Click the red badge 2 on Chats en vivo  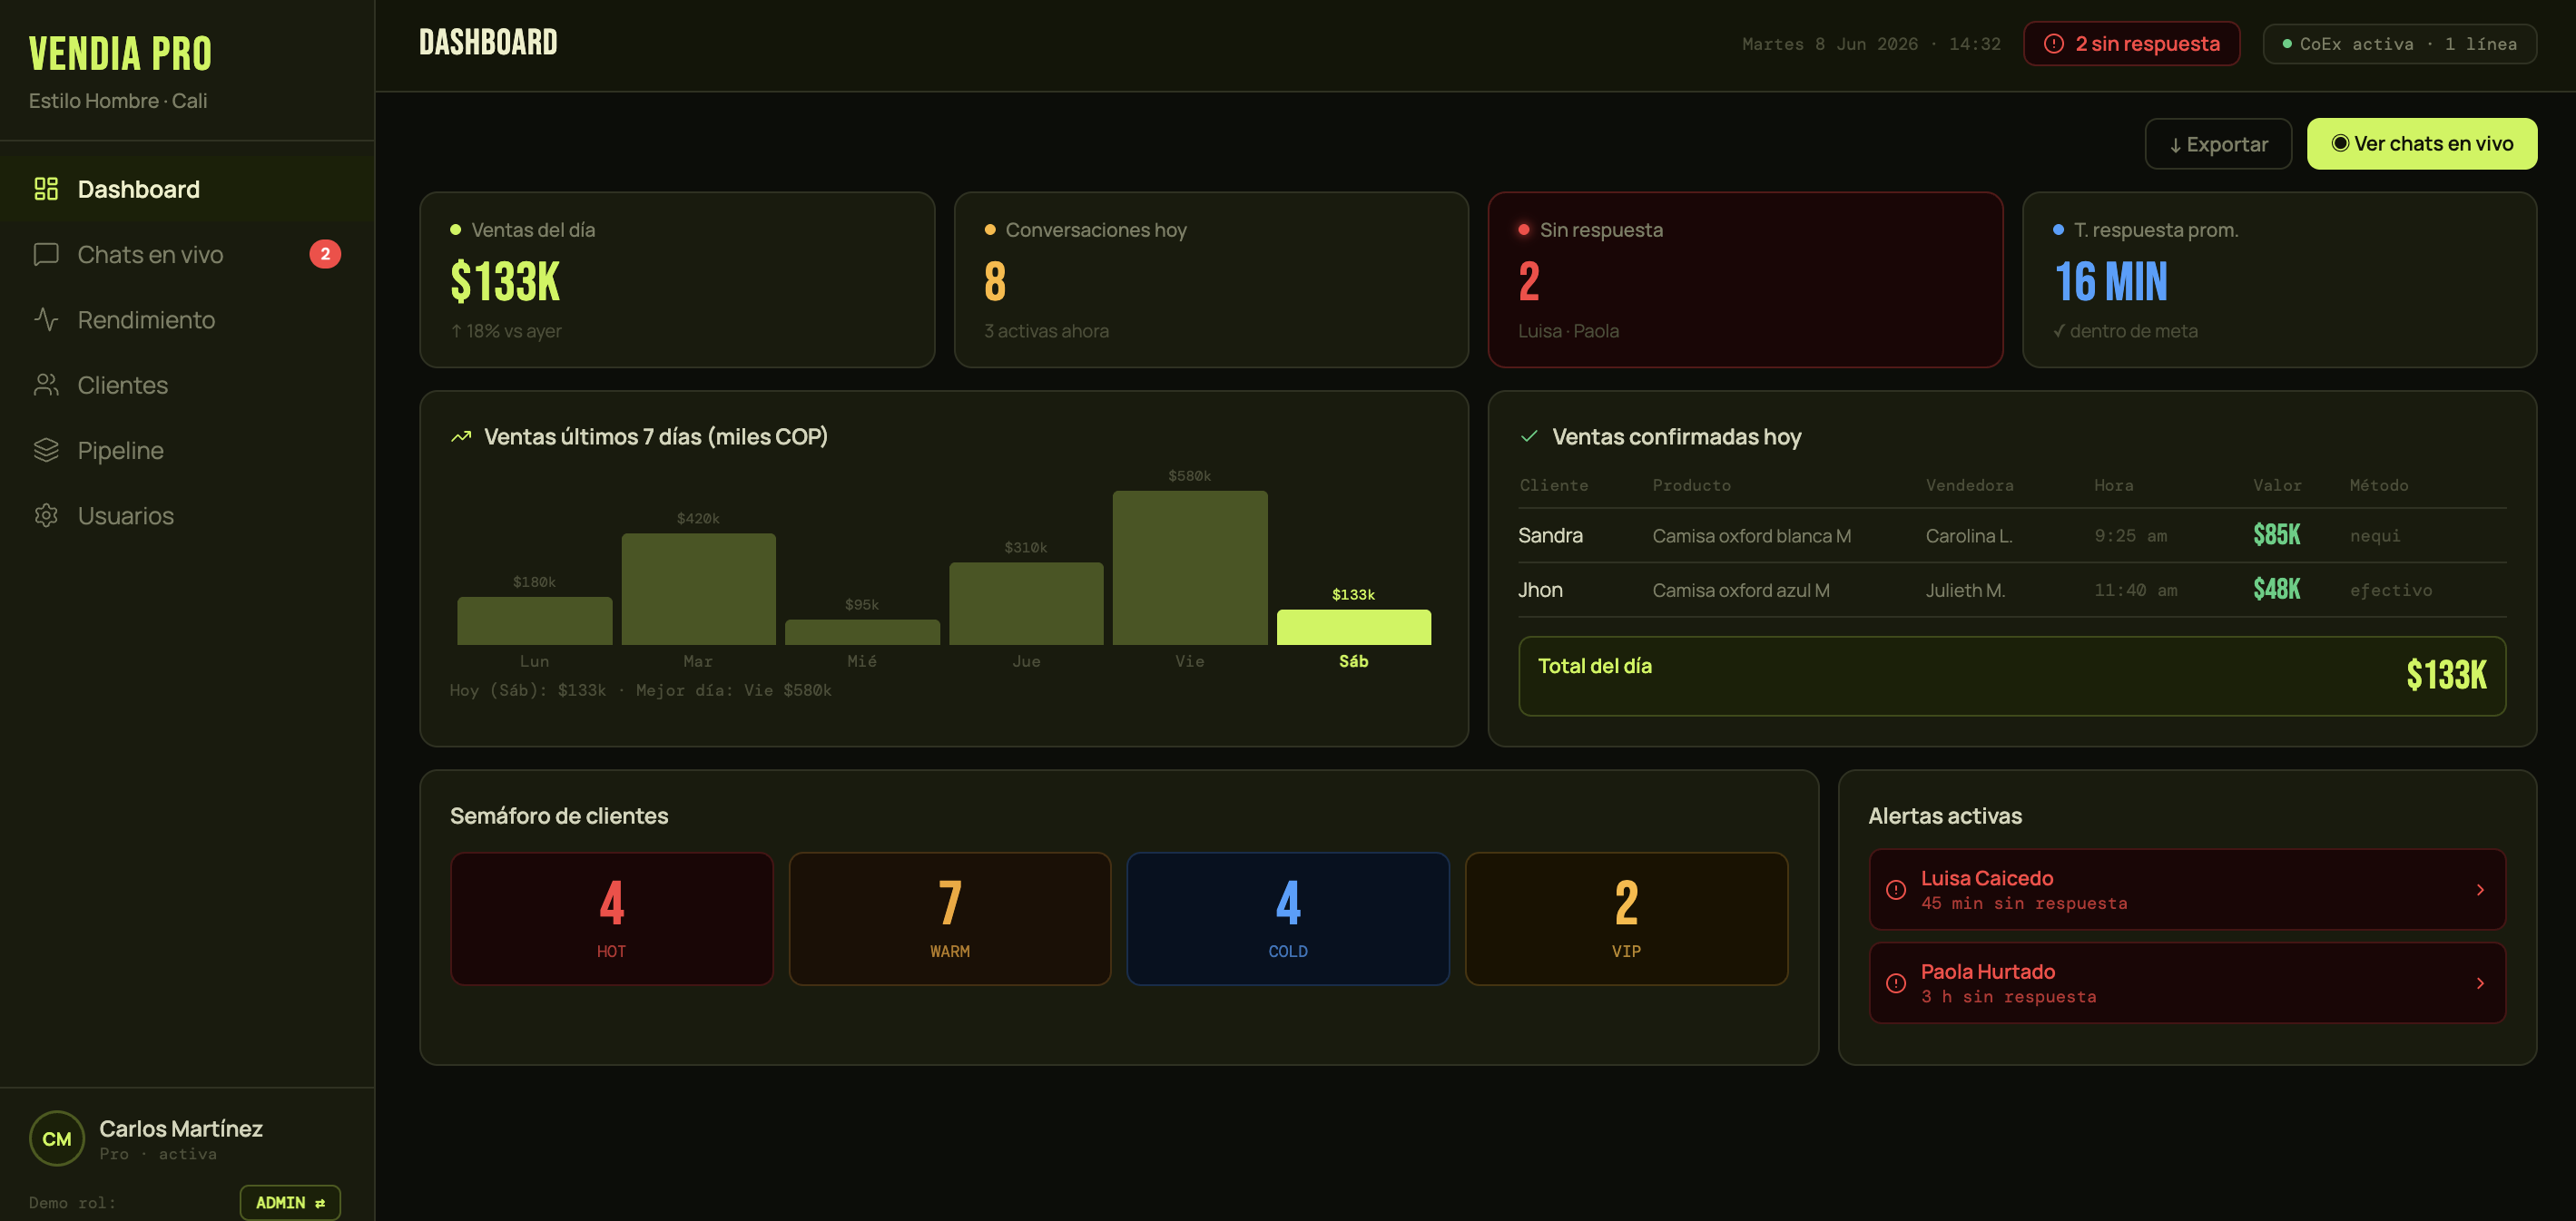pos(325,254)
